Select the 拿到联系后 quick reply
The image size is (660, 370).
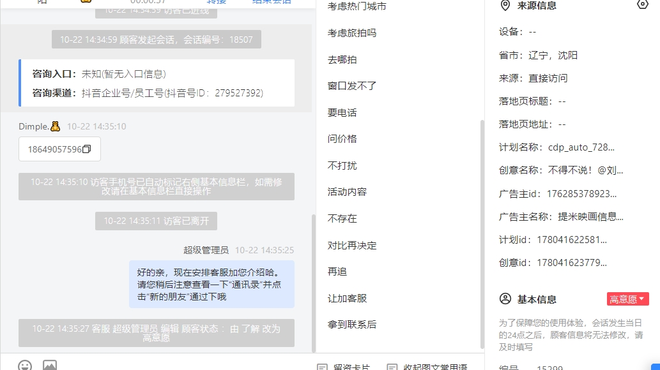(x=352, y=325)
